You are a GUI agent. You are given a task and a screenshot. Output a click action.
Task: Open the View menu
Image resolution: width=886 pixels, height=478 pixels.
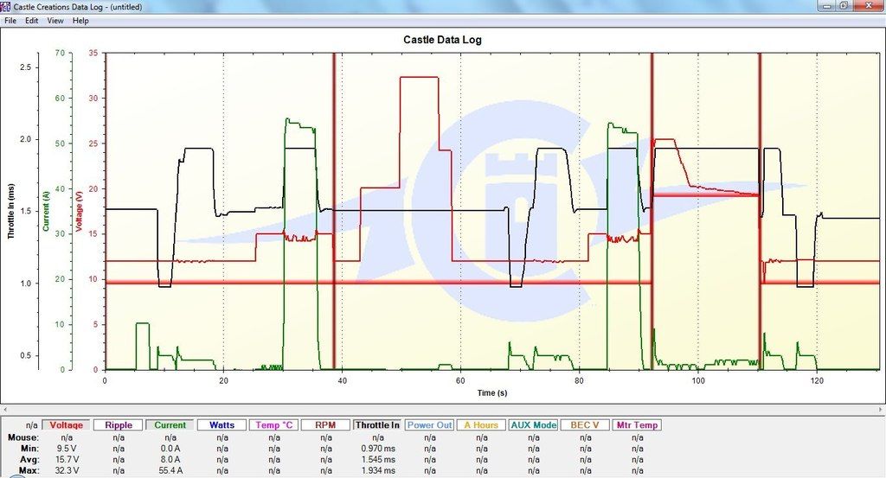point(55,20)
